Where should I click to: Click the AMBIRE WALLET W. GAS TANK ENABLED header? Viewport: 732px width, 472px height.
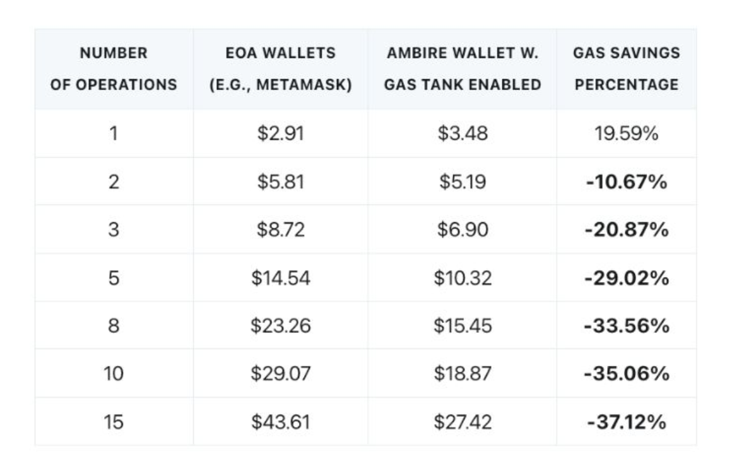[463, 69]
